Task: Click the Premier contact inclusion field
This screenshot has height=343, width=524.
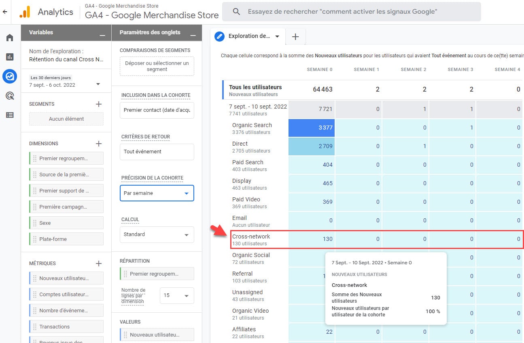Action: point(157,110)
